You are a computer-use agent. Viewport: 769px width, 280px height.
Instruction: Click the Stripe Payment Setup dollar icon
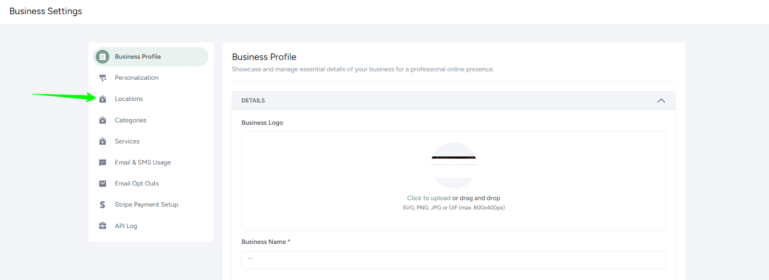102,204
